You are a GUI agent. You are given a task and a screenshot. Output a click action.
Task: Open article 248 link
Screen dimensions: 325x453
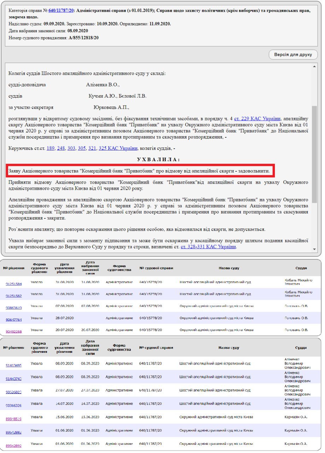[61, 148]
